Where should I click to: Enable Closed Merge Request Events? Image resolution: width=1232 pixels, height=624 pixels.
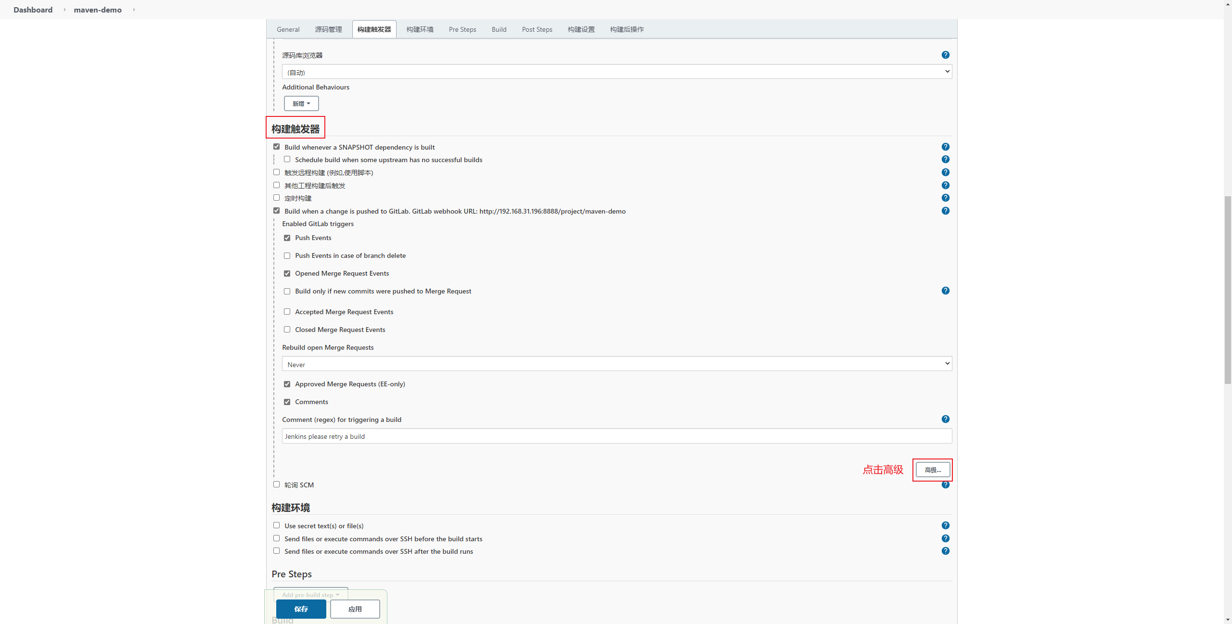tap(287, 330)
